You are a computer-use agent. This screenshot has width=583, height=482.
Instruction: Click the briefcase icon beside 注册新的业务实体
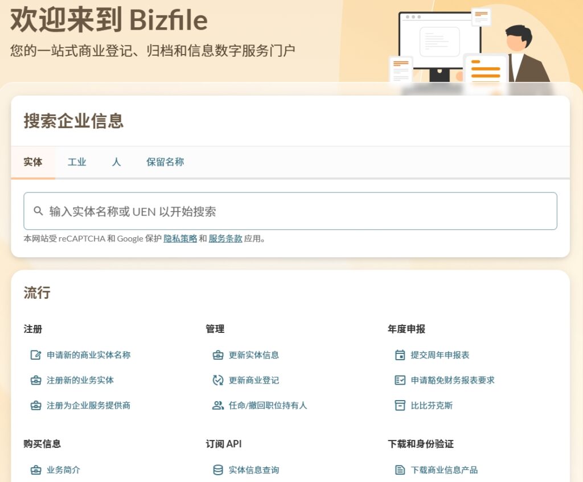click(36, 380)
